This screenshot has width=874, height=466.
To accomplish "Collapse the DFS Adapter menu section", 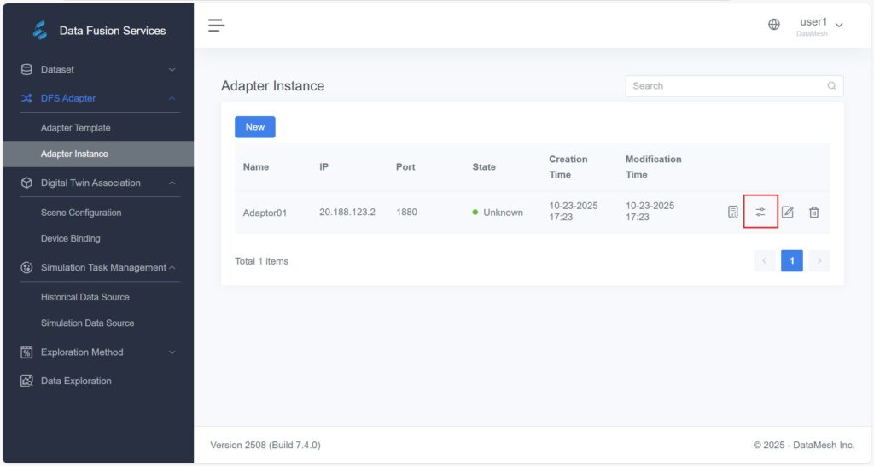I will tap(98, 98).
